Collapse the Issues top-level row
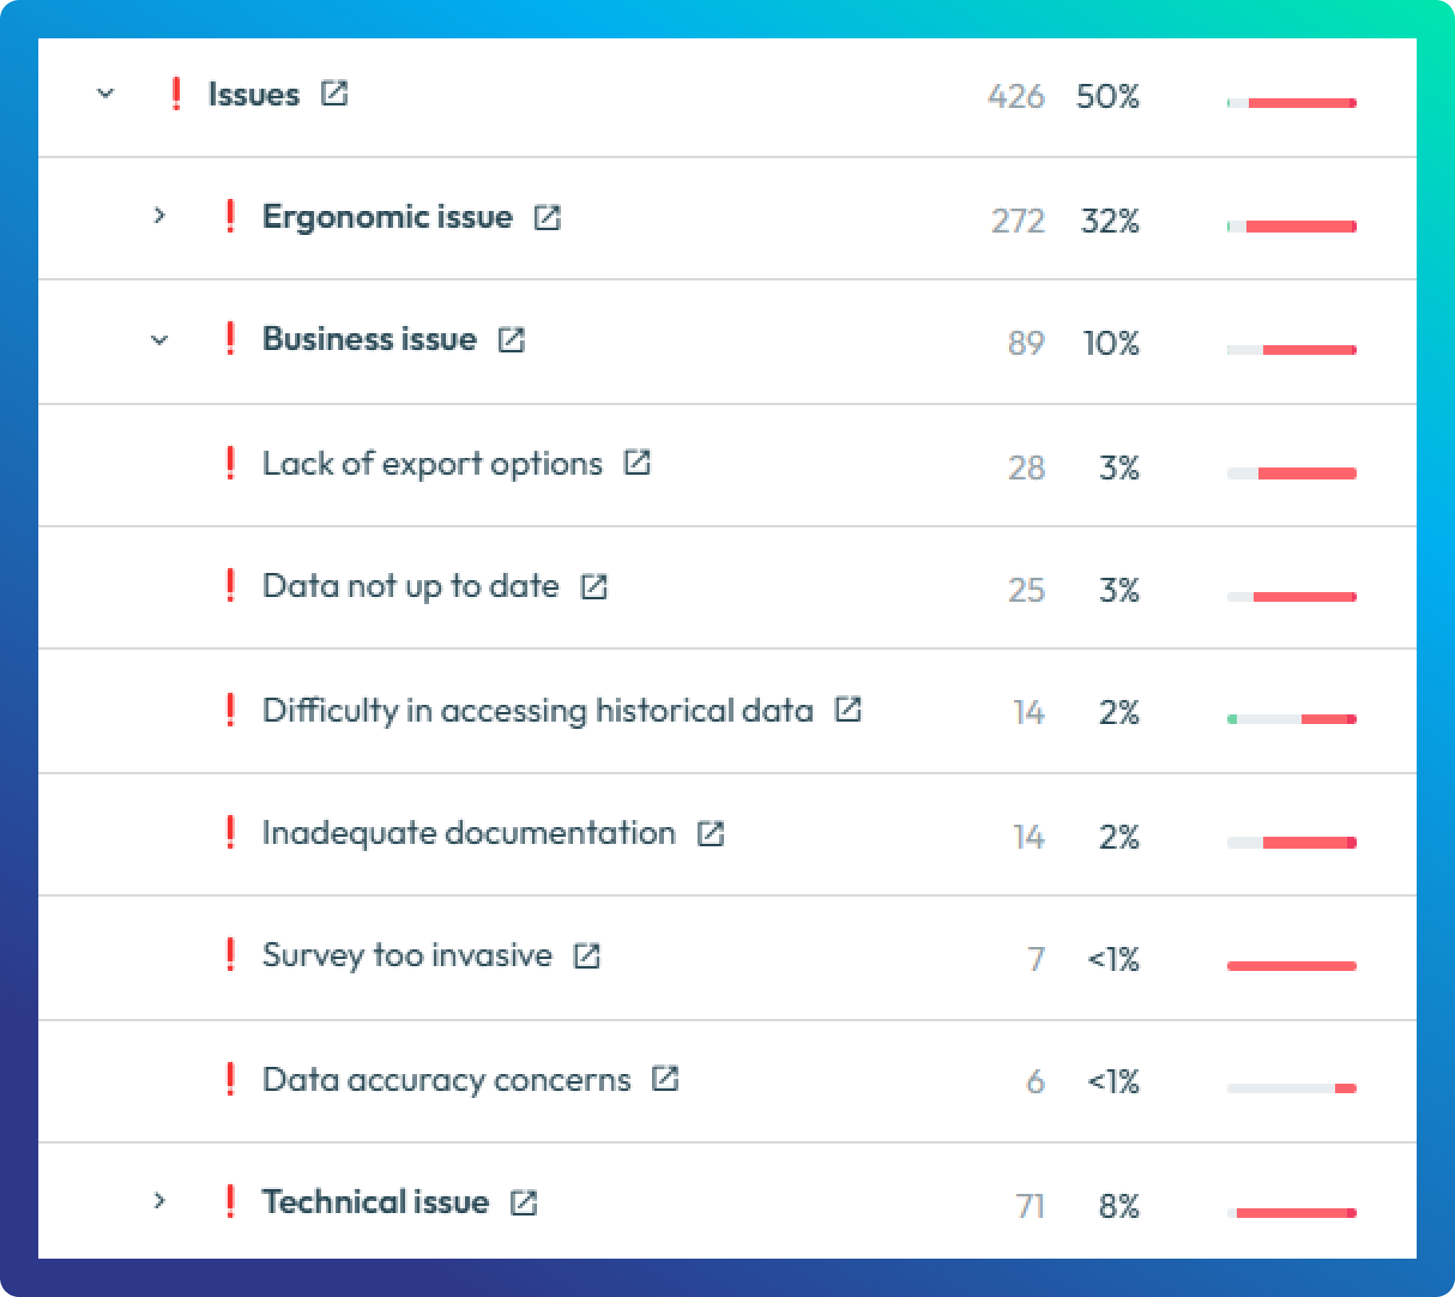 [x=105, y=93]
